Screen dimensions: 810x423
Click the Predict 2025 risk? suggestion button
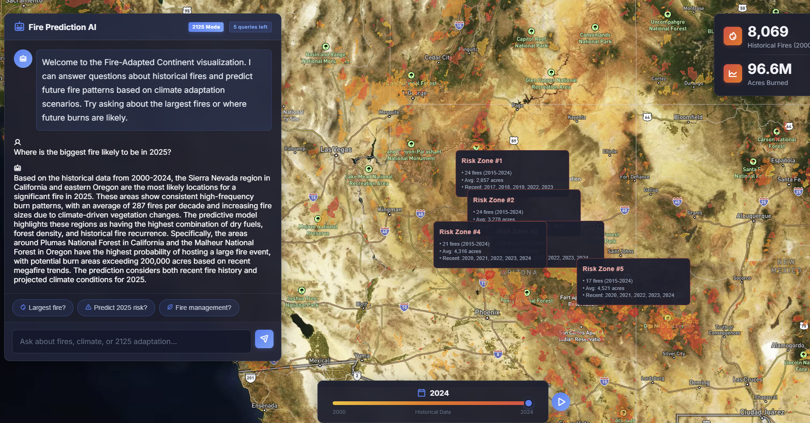point(116,308)
